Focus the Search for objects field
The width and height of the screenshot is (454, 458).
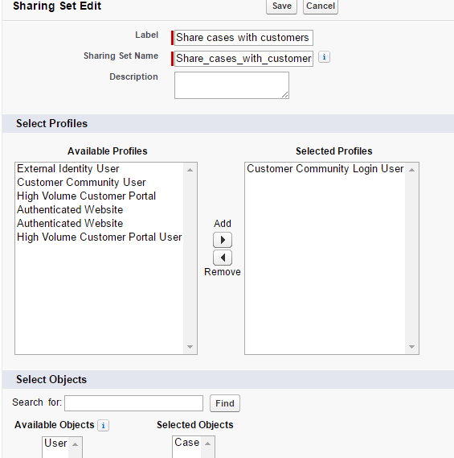coord(134,403)
